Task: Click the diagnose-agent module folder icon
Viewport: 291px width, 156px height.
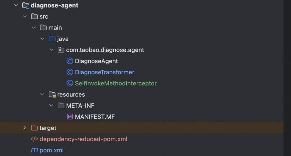Action: click(26, 6)
